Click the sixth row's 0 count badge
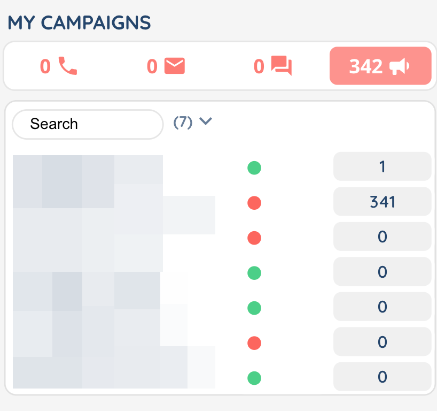 coord(382,342)
